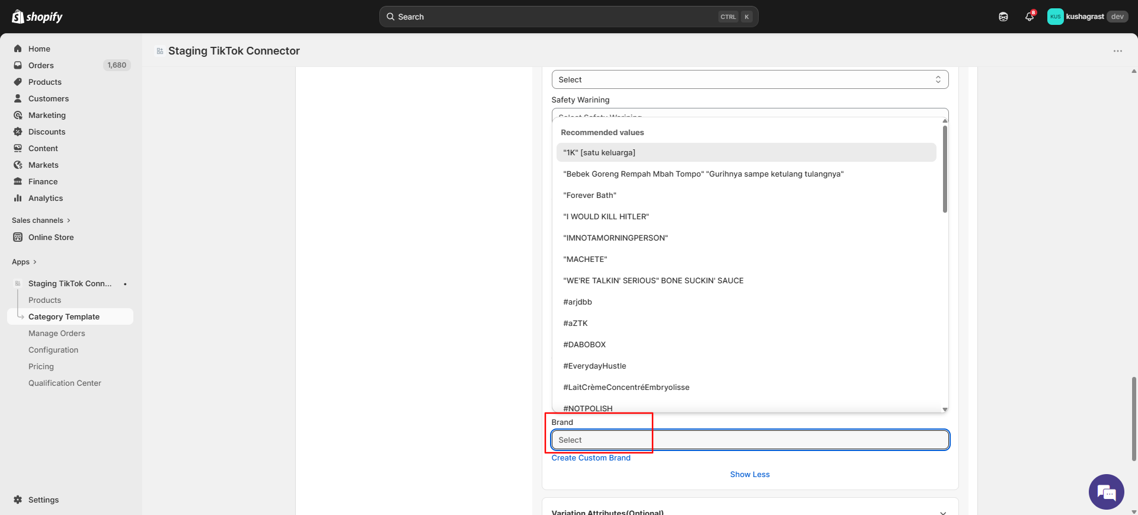This screenshot has height=515, width=1138.
Task: Open the top Select dropdown
Action: tap(750, 79)
